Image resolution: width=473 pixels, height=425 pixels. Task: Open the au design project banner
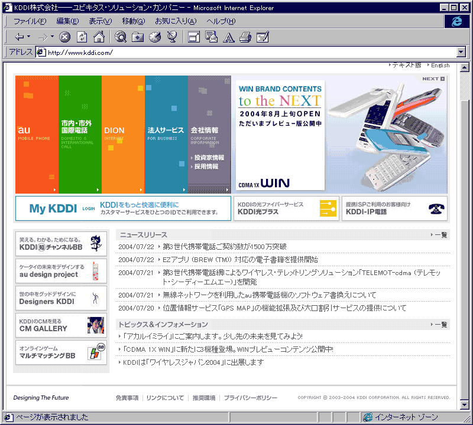click(x=61, y=271)
